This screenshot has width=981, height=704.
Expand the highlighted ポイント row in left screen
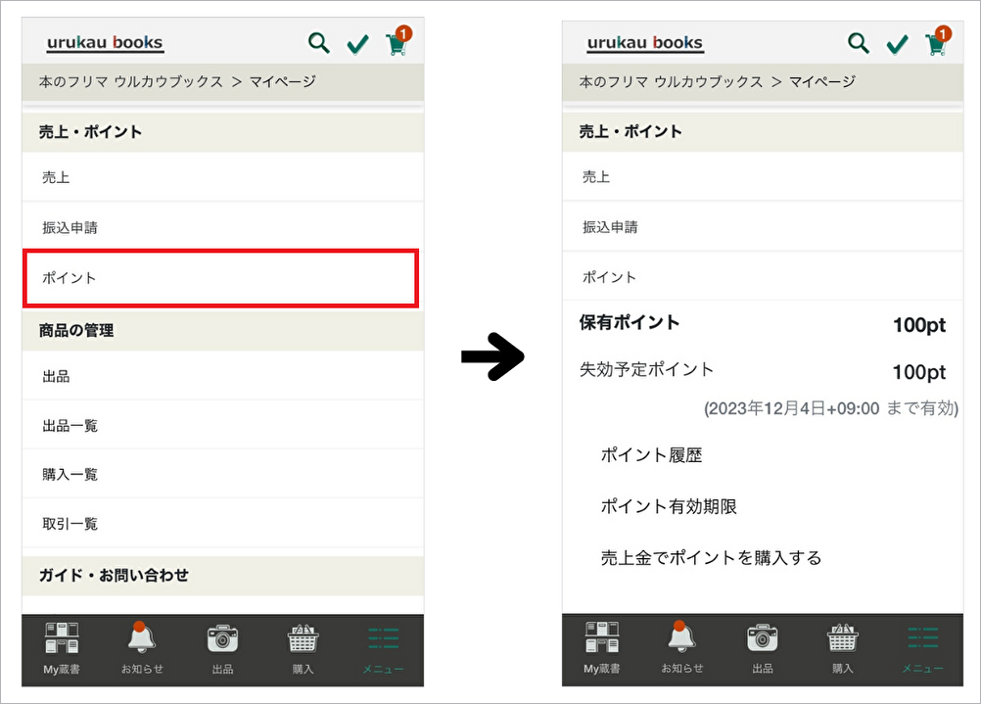coord(222,278)
